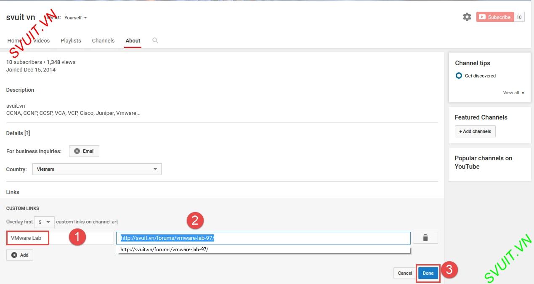Select the About tab

click(x=133, y=40)
